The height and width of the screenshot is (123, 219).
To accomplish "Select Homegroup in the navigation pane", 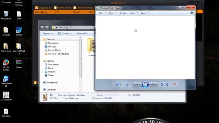I will 52,83.
